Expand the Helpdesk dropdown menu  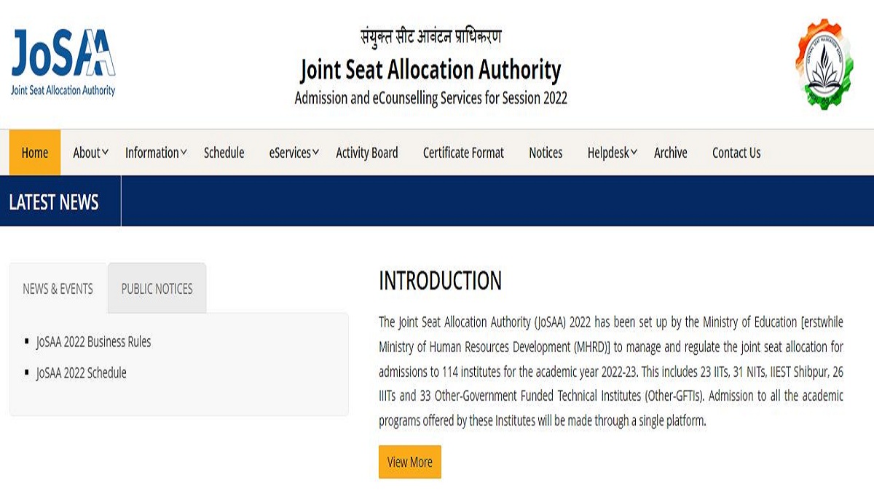[x=612, y=153]
